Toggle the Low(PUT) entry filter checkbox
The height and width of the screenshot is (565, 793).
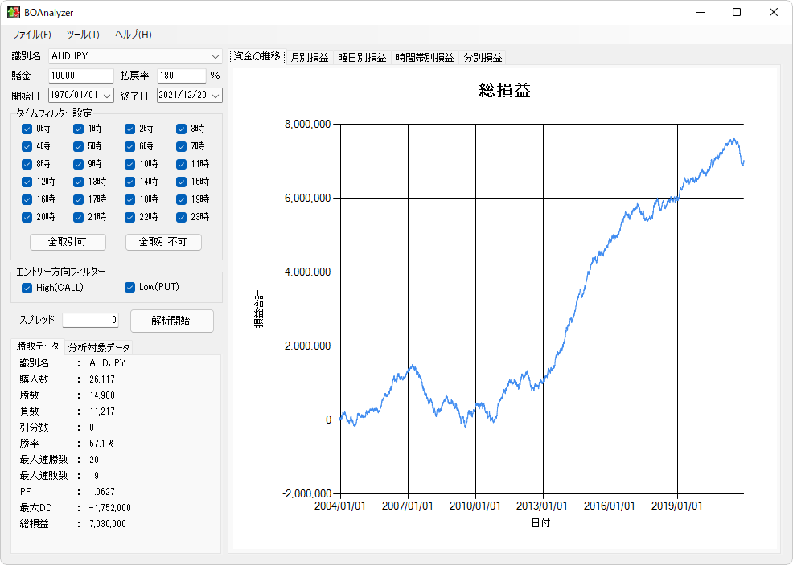click(130, 288)
